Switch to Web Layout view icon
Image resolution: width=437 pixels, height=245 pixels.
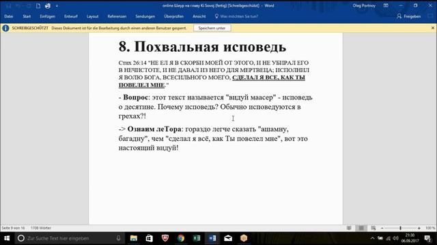tap(373, 228)
